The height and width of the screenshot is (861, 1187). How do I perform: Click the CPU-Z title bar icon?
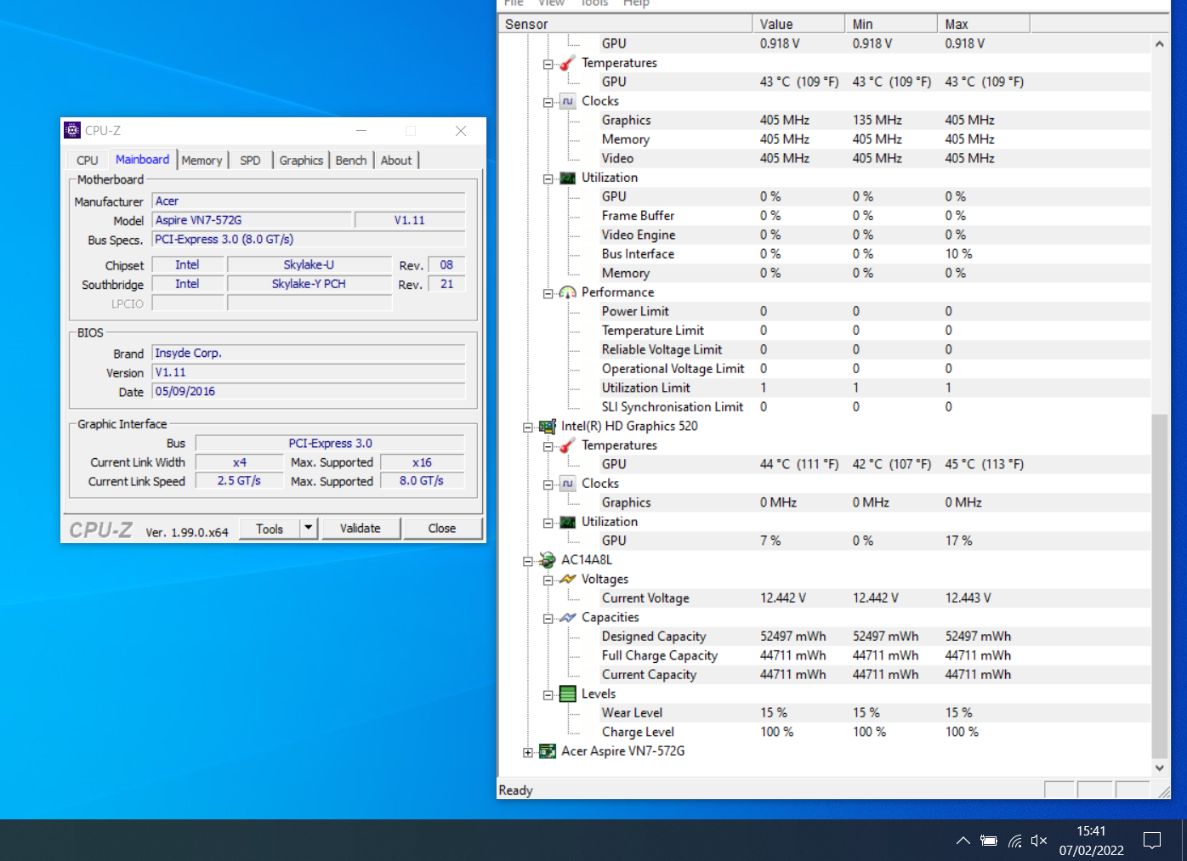pos(72,130)
